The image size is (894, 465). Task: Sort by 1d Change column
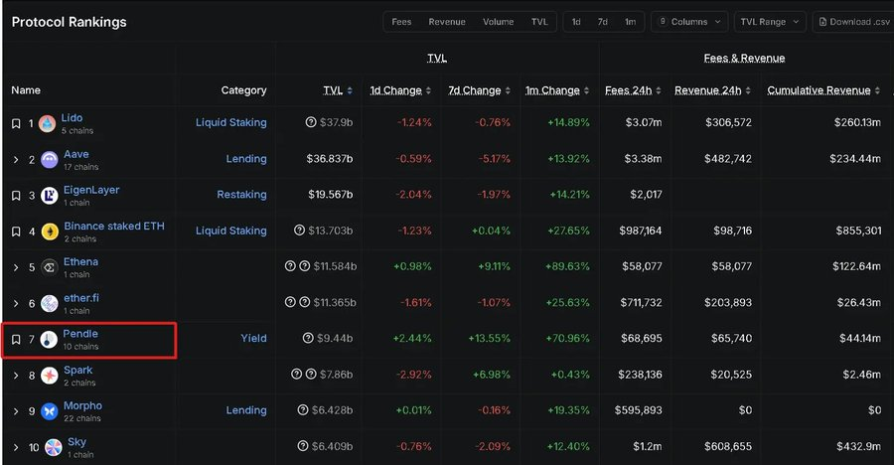428,90
